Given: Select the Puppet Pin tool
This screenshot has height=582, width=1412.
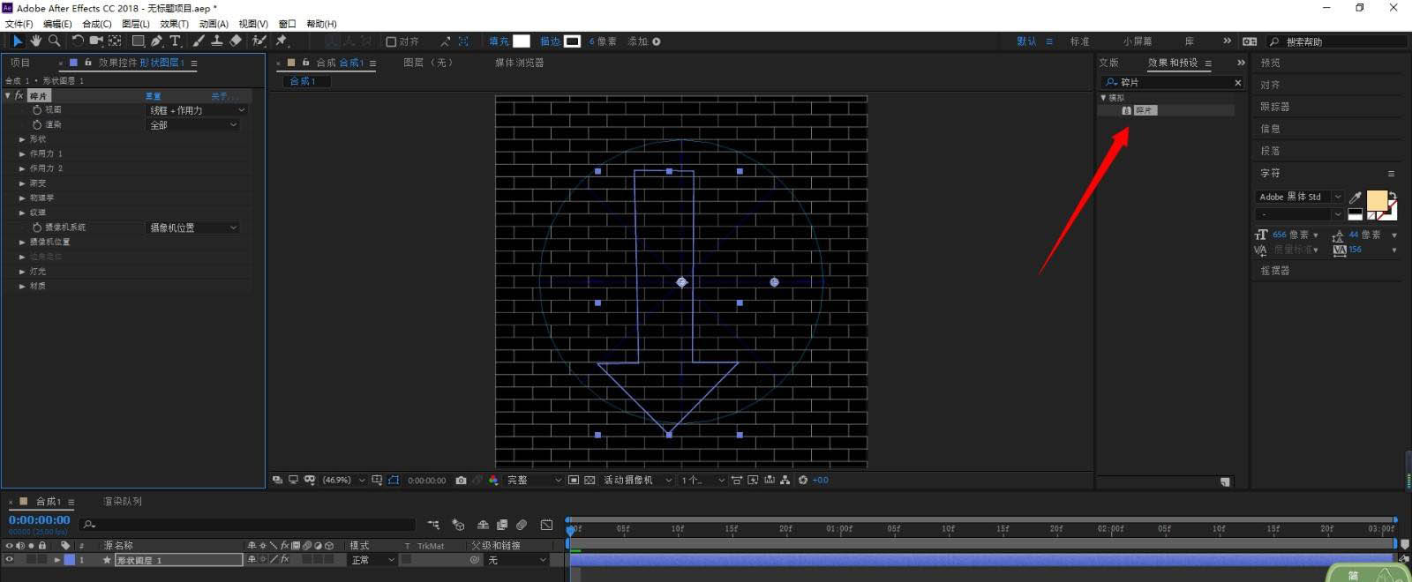Looking at the screenshot, I should (282, 41).
